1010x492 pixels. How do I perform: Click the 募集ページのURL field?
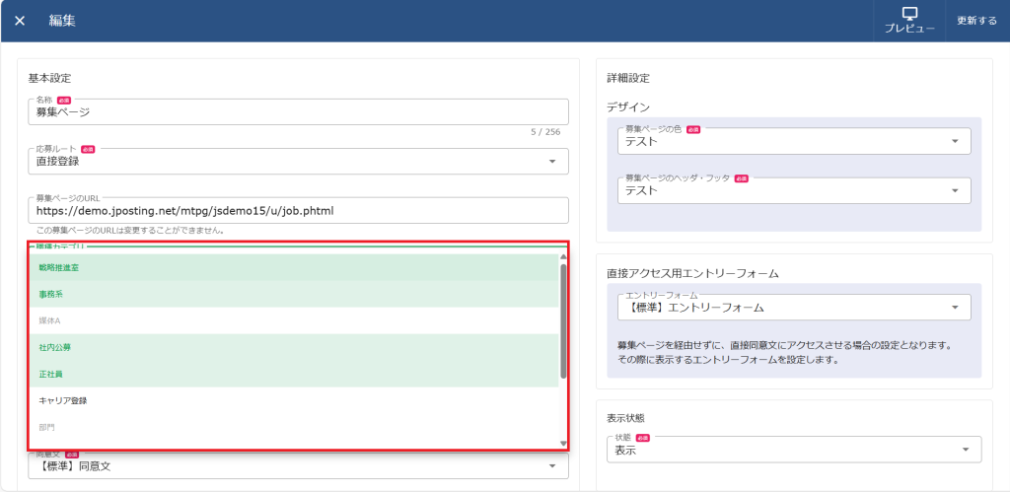point(298,210)
